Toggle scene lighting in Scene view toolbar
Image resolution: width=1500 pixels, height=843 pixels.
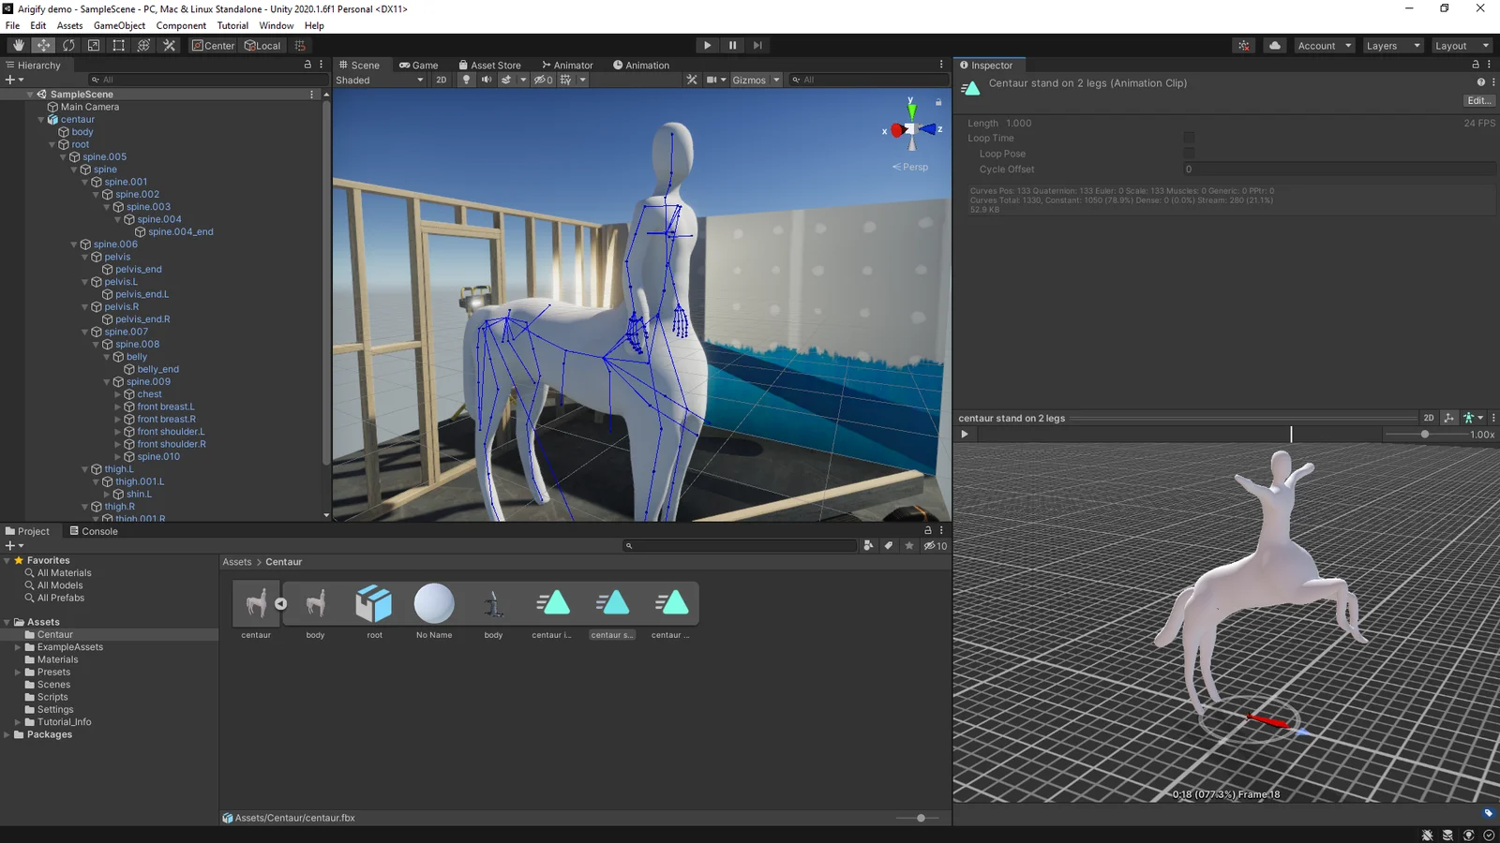tap(466, 80)
